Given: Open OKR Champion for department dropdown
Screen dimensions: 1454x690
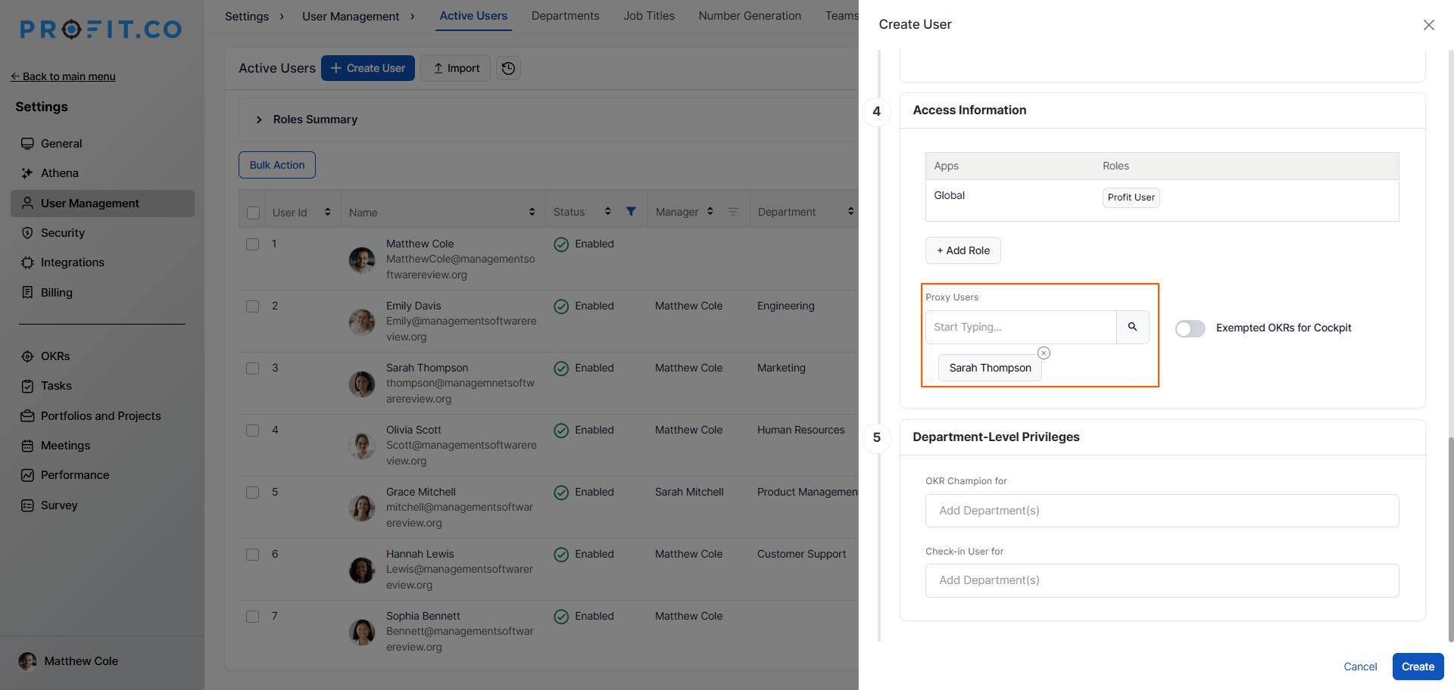Looking at the screenshot, I should (1161, 511).
